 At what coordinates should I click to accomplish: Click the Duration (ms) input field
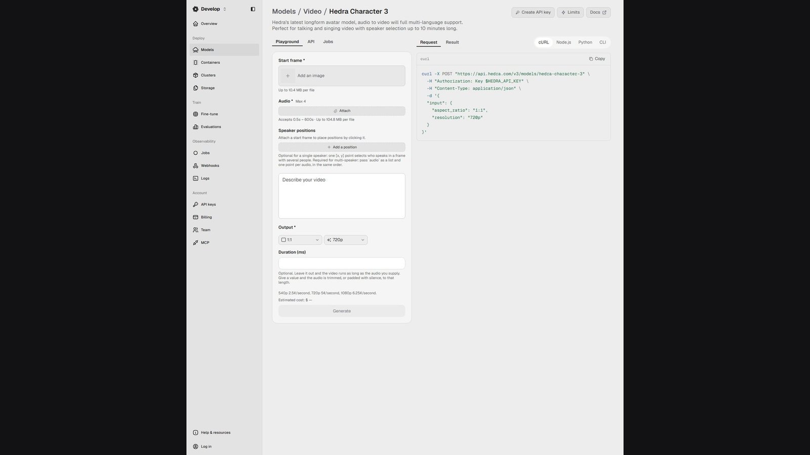coord(342,263)
